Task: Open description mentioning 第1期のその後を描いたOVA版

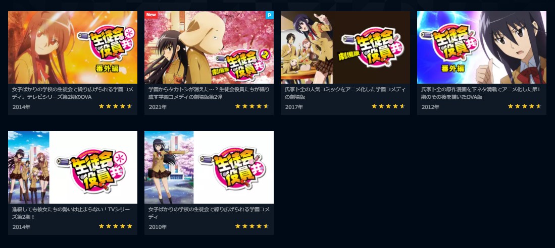Action: (481, 93)
